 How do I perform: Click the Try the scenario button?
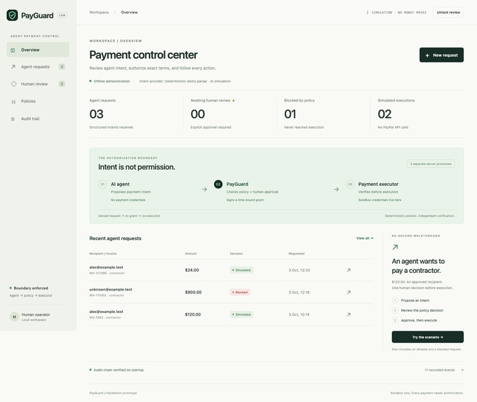pyautogui.click(x=427, y=337)
